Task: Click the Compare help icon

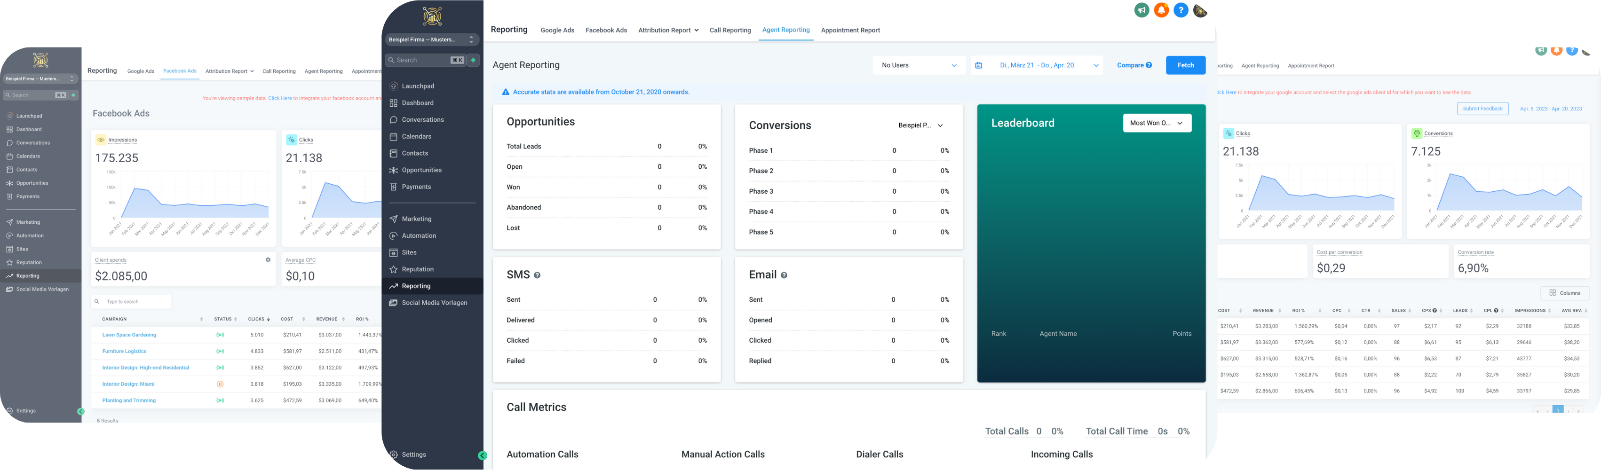Action: tap(1149, 65)
